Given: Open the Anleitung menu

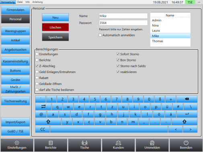Looking at the screenshot, I should (37, 2).
